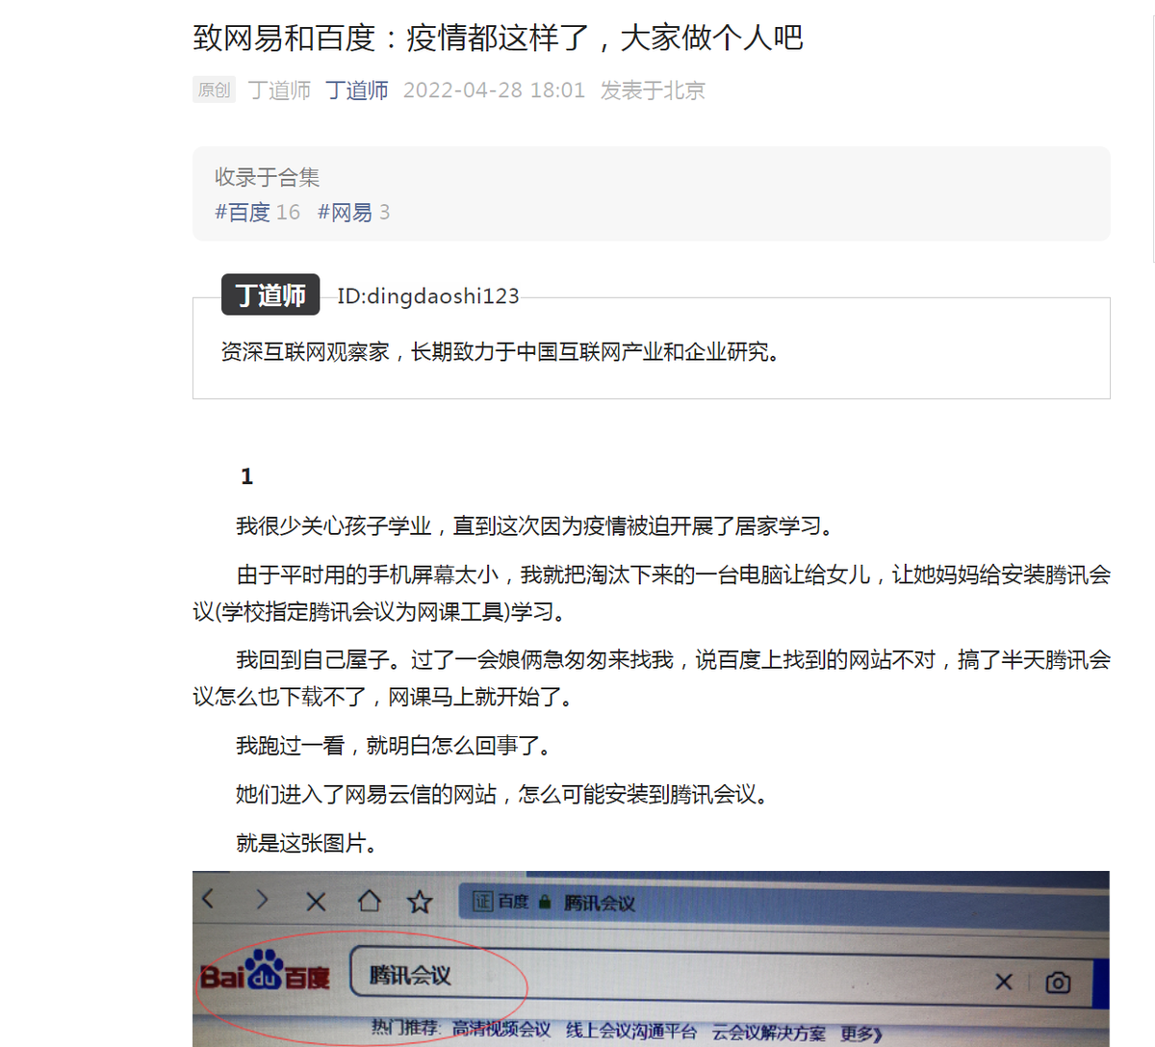
Task: Open the 丁道师 blue author link
Action: 357,90
